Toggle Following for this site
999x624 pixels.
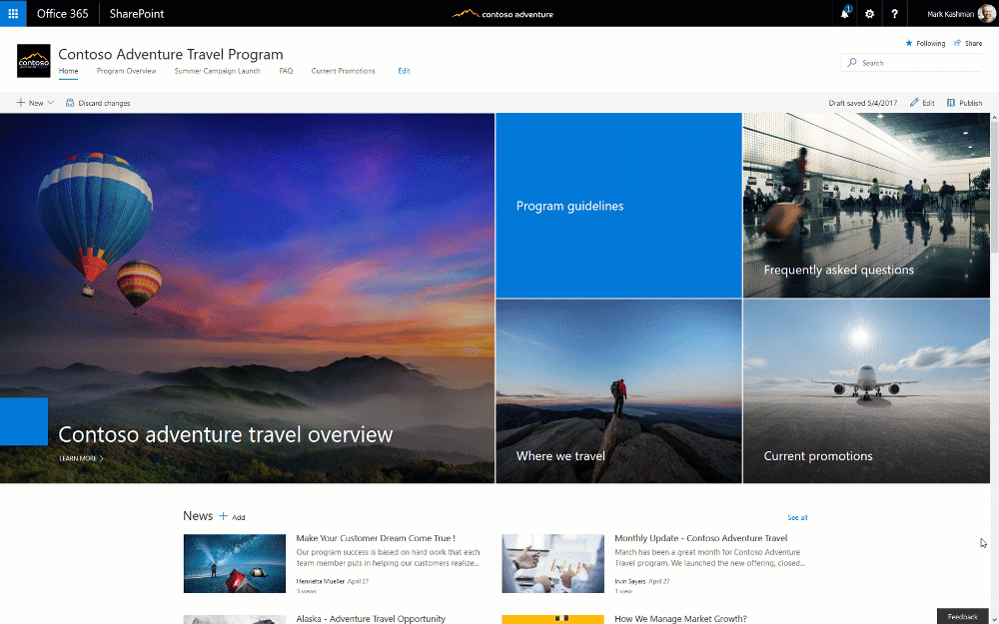[924, 43]
